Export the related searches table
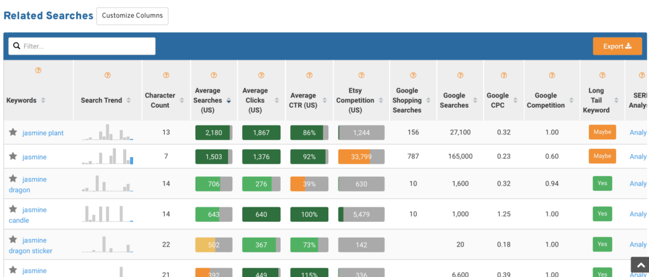Viewport: 649px width, 277px height. point(617,46)
